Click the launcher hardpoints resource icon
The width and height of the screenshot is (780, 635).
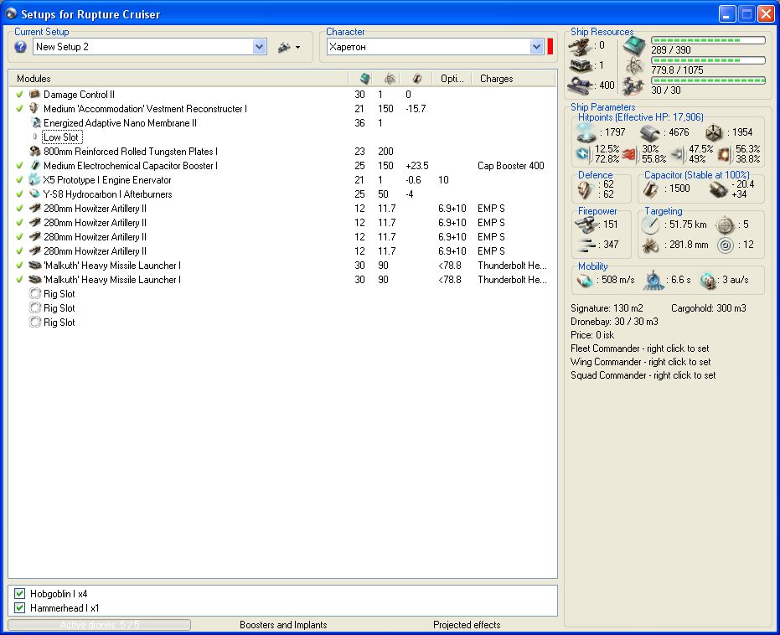pos(580,65)
